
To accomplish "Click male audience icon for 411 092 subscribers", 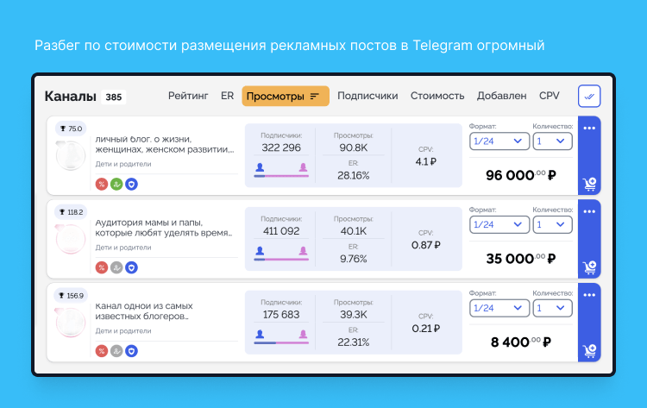I will (x=260, y=251).
